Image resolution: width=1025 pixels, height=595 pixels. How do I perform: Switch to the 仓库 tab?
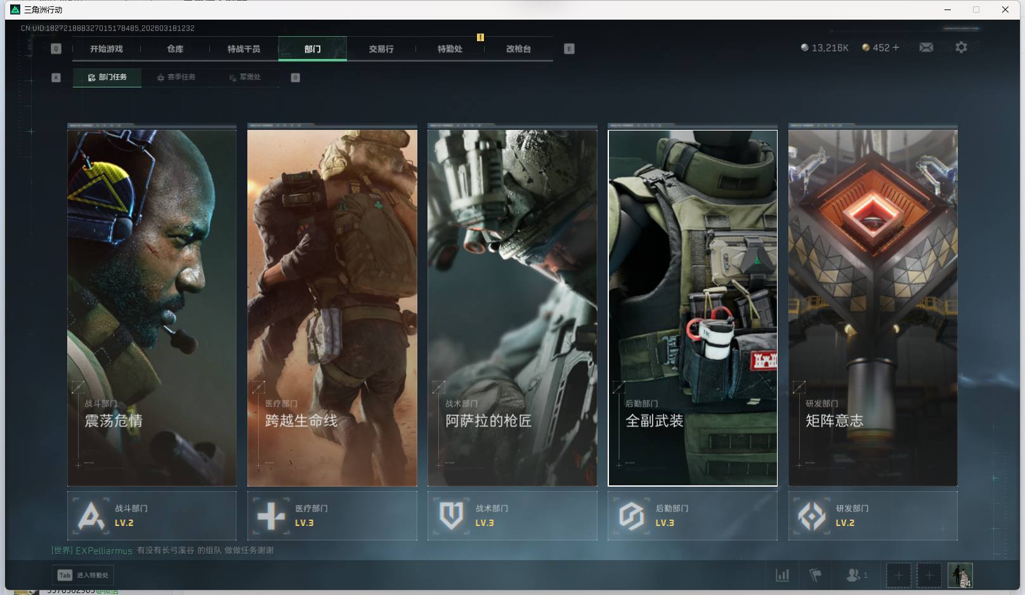tap(175, 49)
